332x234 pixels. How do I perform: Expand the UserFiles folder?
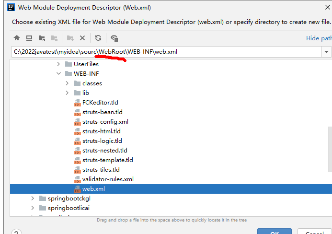tap(58, 64)
